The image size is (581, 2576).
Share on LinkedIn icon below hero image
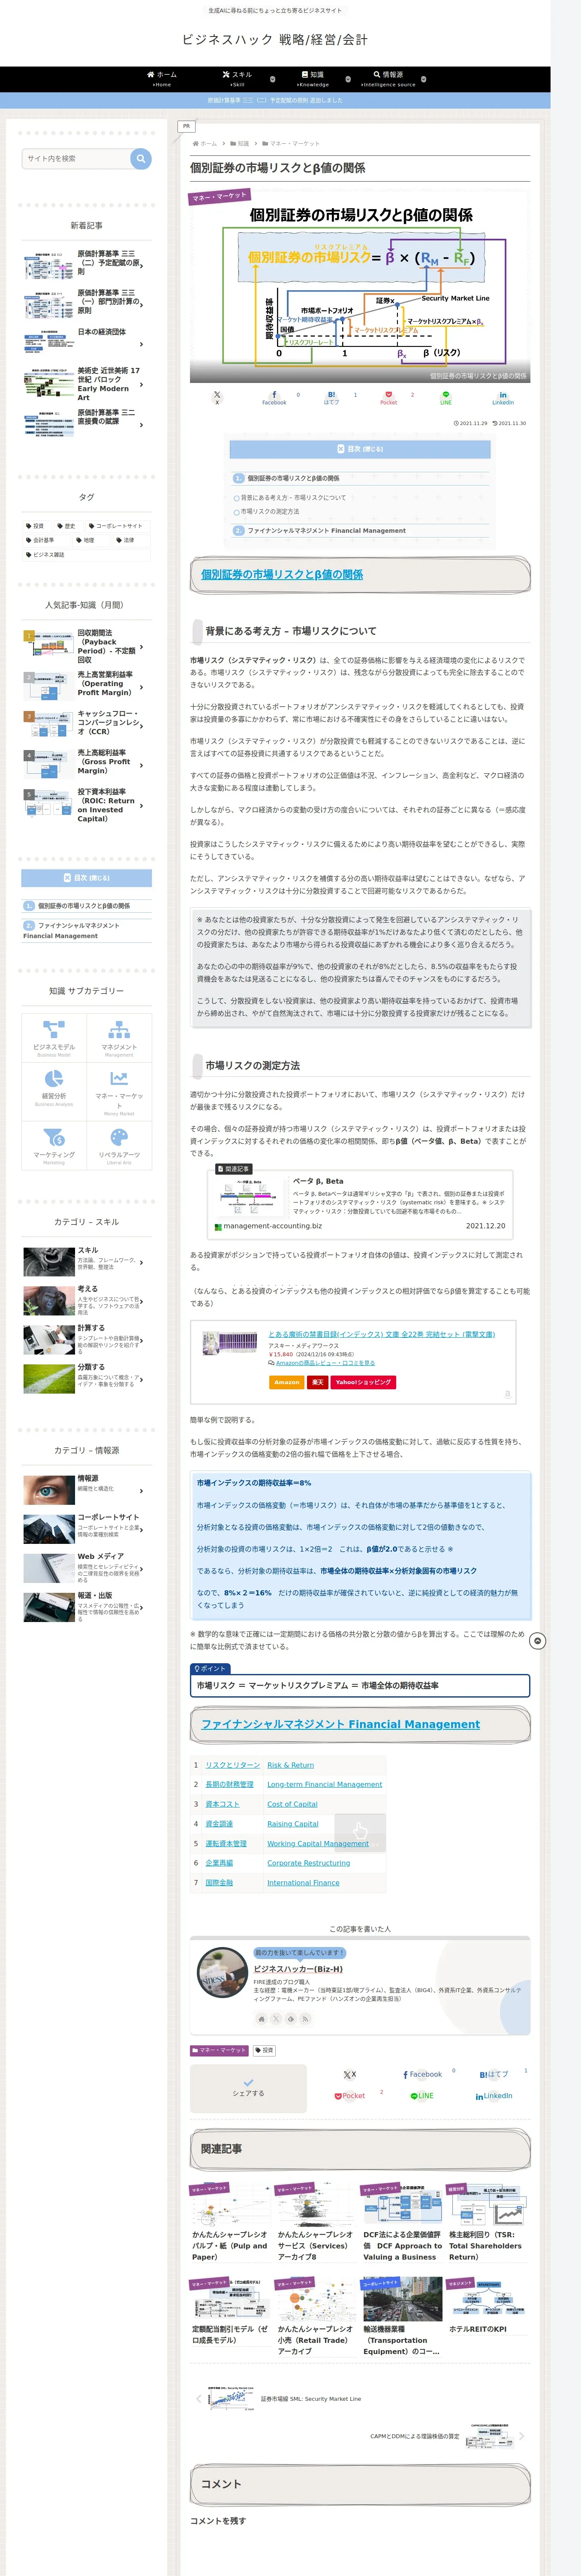[503, 397]
